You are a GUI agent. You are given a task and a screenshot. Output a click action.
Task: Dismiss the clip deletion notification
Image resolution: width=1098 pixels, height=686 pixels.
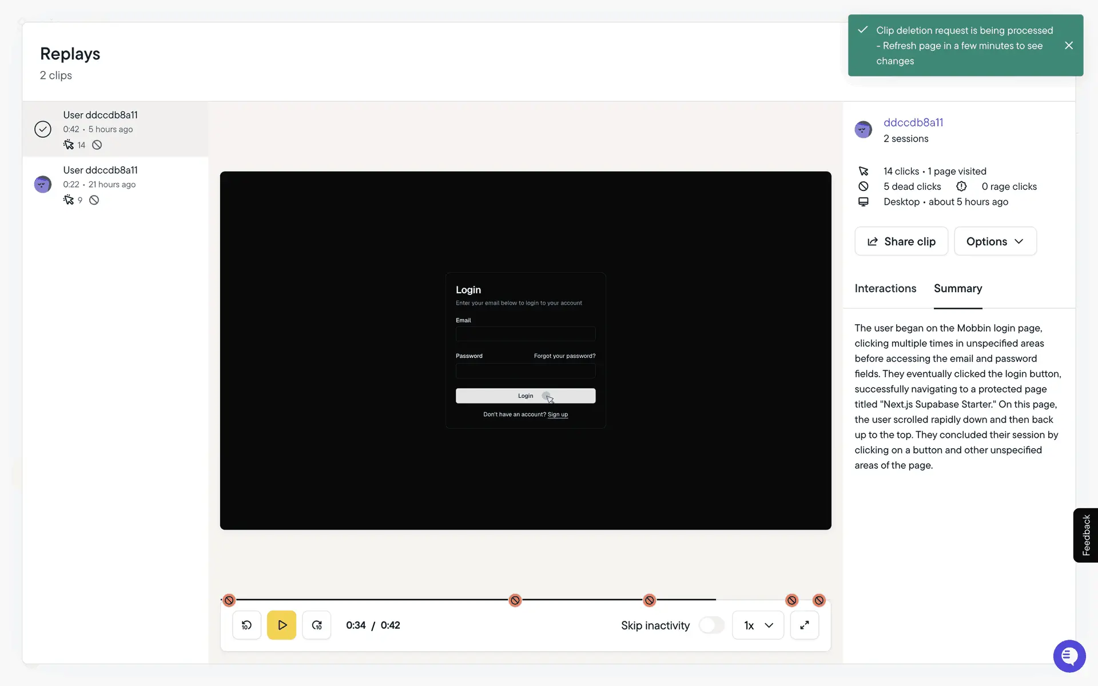click(x=1068, y=46)
